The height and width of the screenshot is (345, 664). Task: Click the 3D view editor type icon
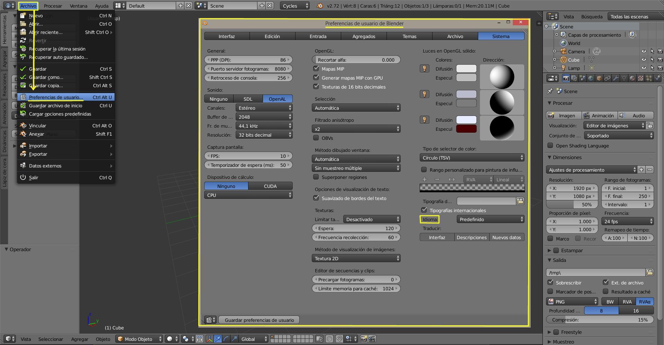coord(10,339)
